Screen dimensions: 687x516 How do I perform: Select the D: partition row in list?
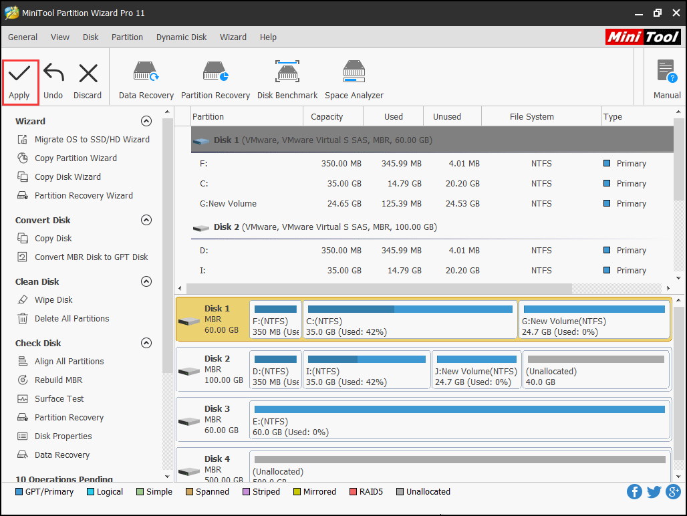[x=432, y=250]
